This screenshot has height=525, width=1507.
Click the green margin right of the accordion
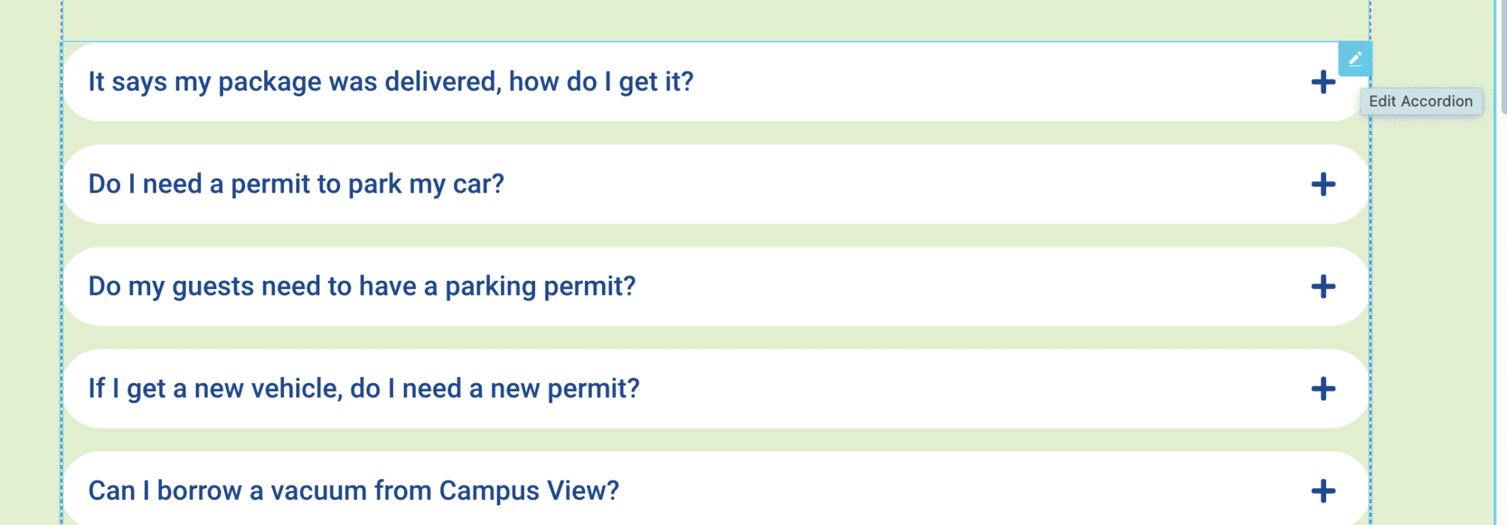1431,294
